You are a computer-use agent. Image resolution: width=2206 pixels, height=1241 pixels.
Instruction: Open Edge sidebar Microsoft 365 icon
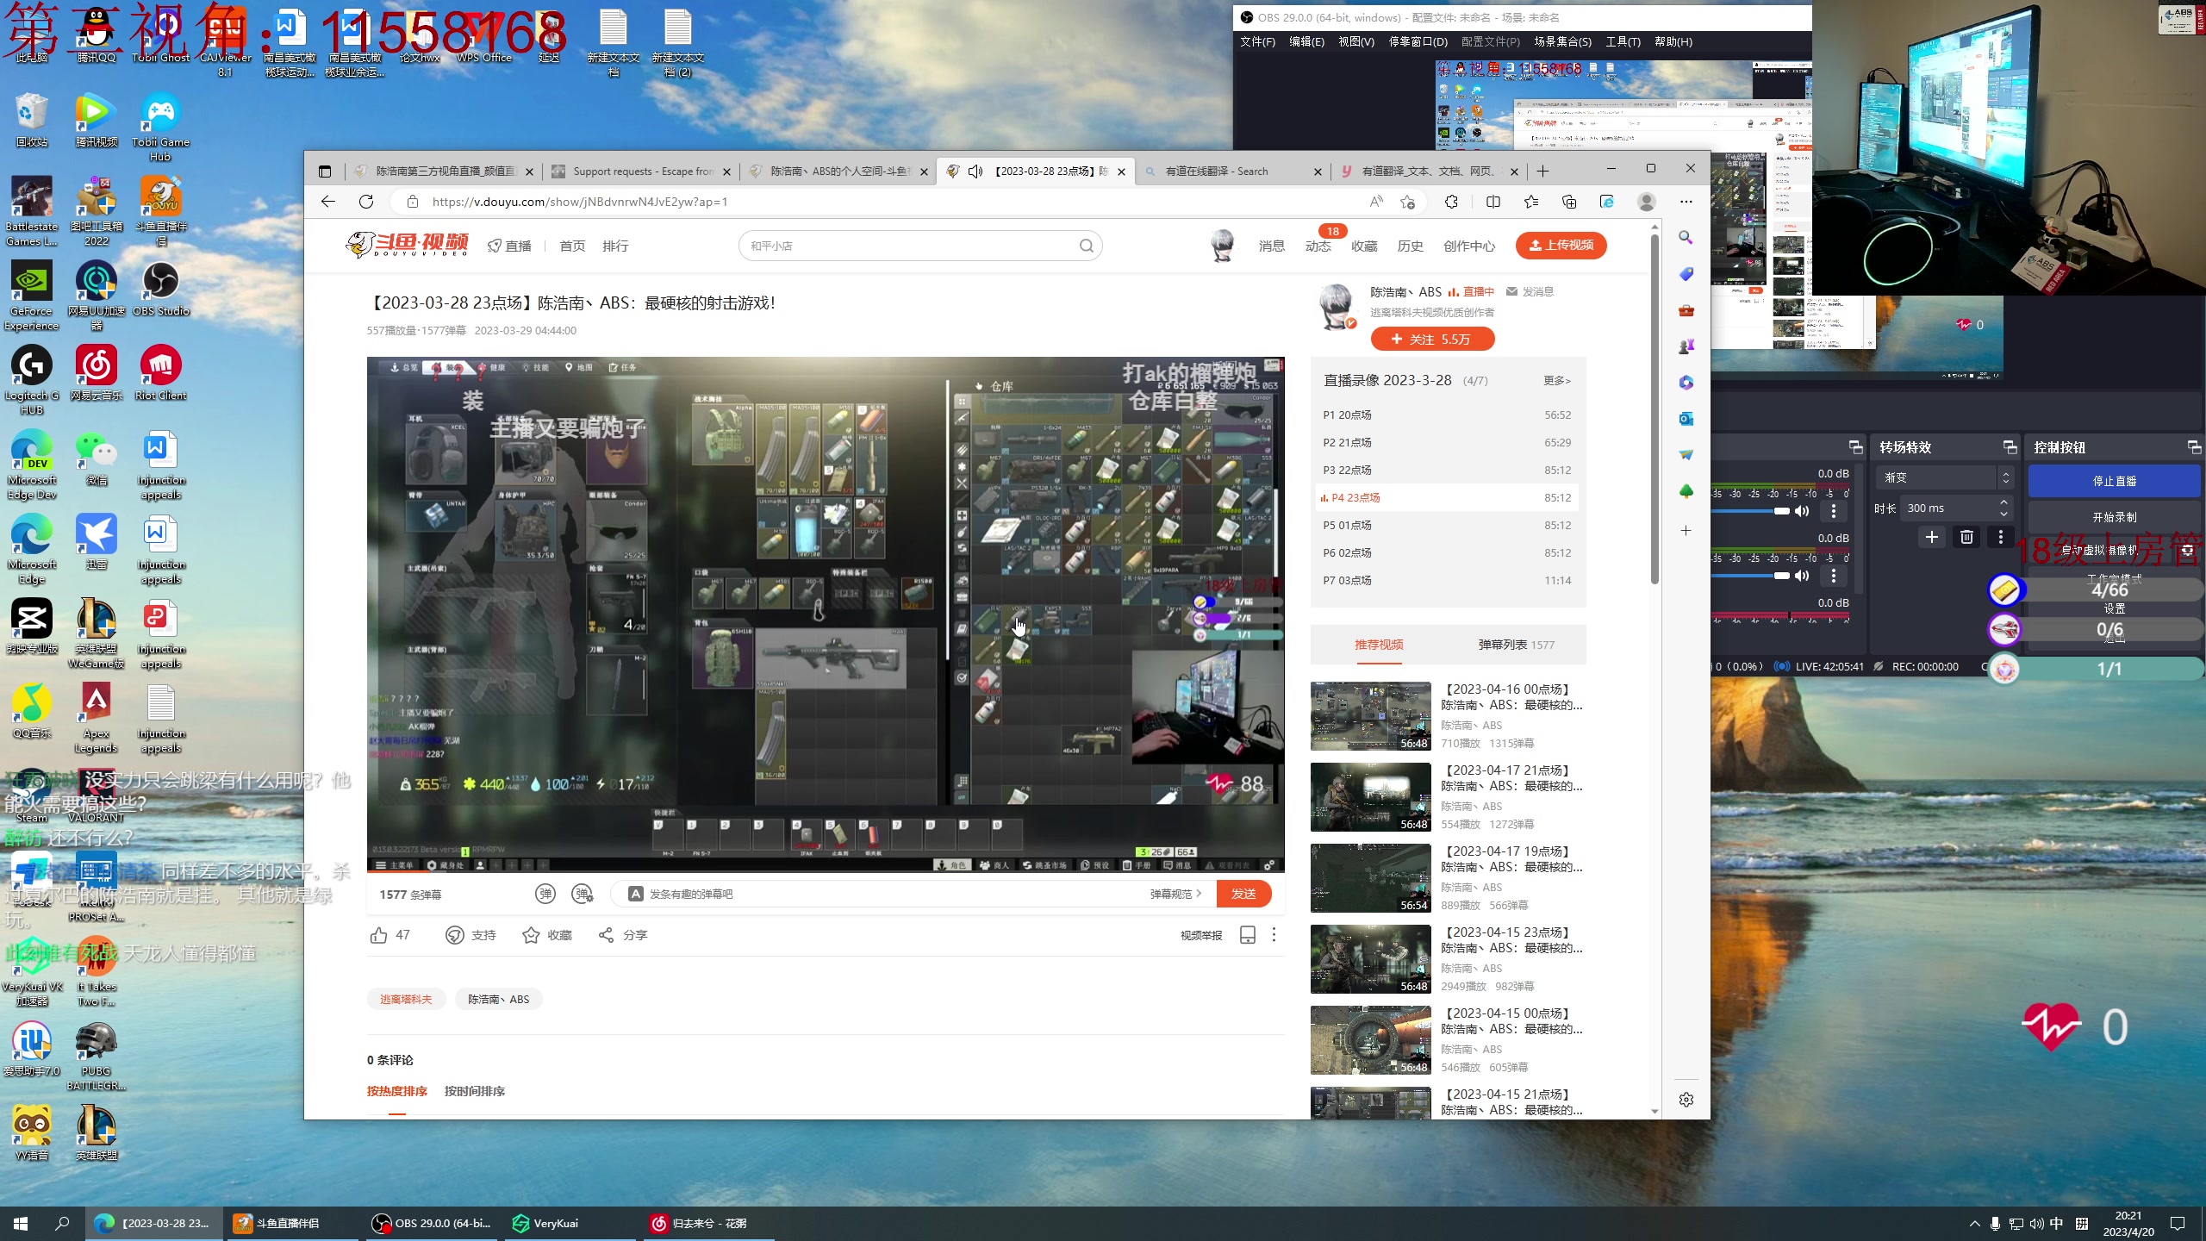tap(1686, 383)
